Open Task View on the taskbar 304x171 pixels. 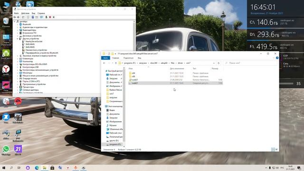(19, 168)
